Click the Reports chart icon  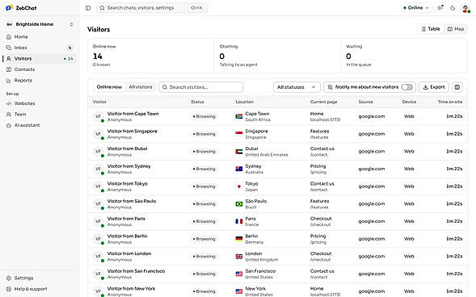point(9,81)
